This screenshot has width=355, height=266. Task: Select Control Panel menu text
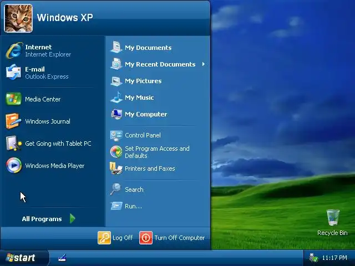tap(143, 135)
